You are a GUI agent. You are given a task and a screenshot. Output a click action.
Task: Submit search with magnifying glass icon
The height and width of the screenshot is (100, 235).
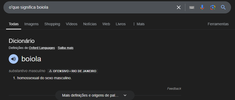[x=223, y=7]
